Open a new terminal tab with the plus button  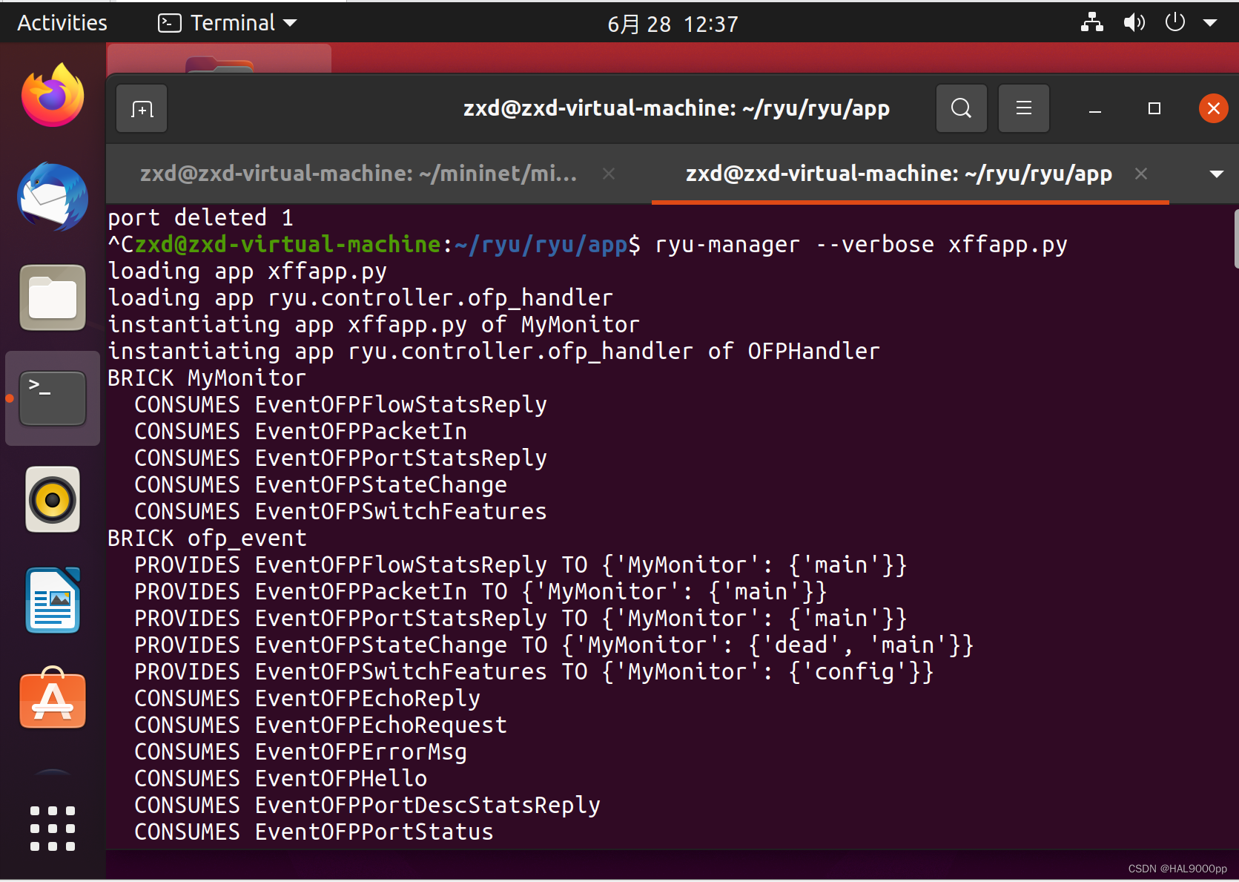tap(142, 109)
